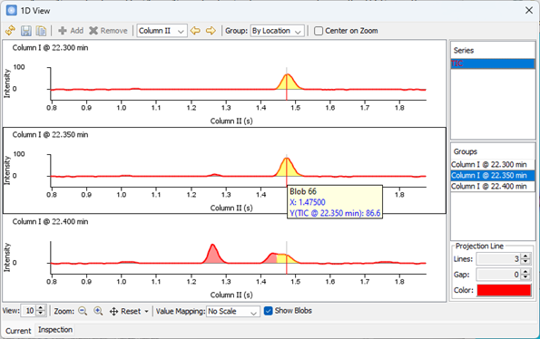Click the Lines input field
Screen dimensions: 540x339
click(498, 259)
